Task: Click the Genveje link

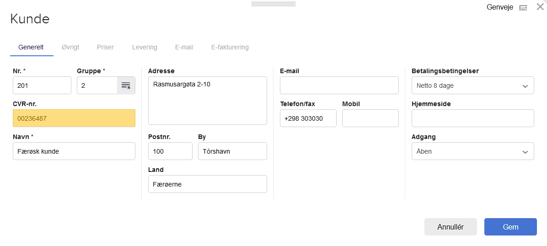Action: point(500,8)
